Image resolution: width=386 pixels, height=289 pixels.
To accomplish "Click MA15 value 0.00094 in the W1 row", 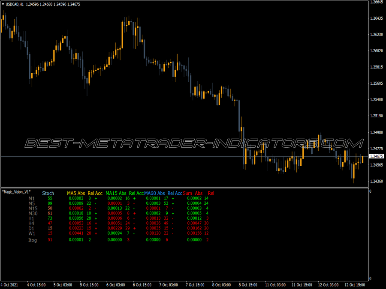I will pos(115,233).
